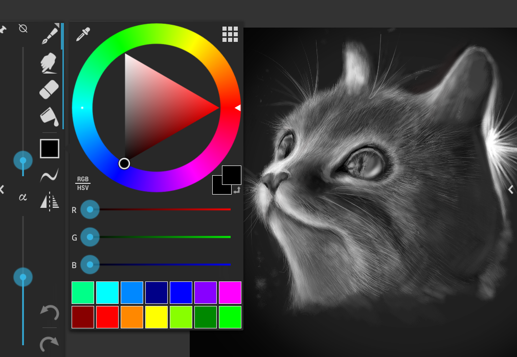
Task: Click the alpha opacity slider knob
Action: pos(23,277)
